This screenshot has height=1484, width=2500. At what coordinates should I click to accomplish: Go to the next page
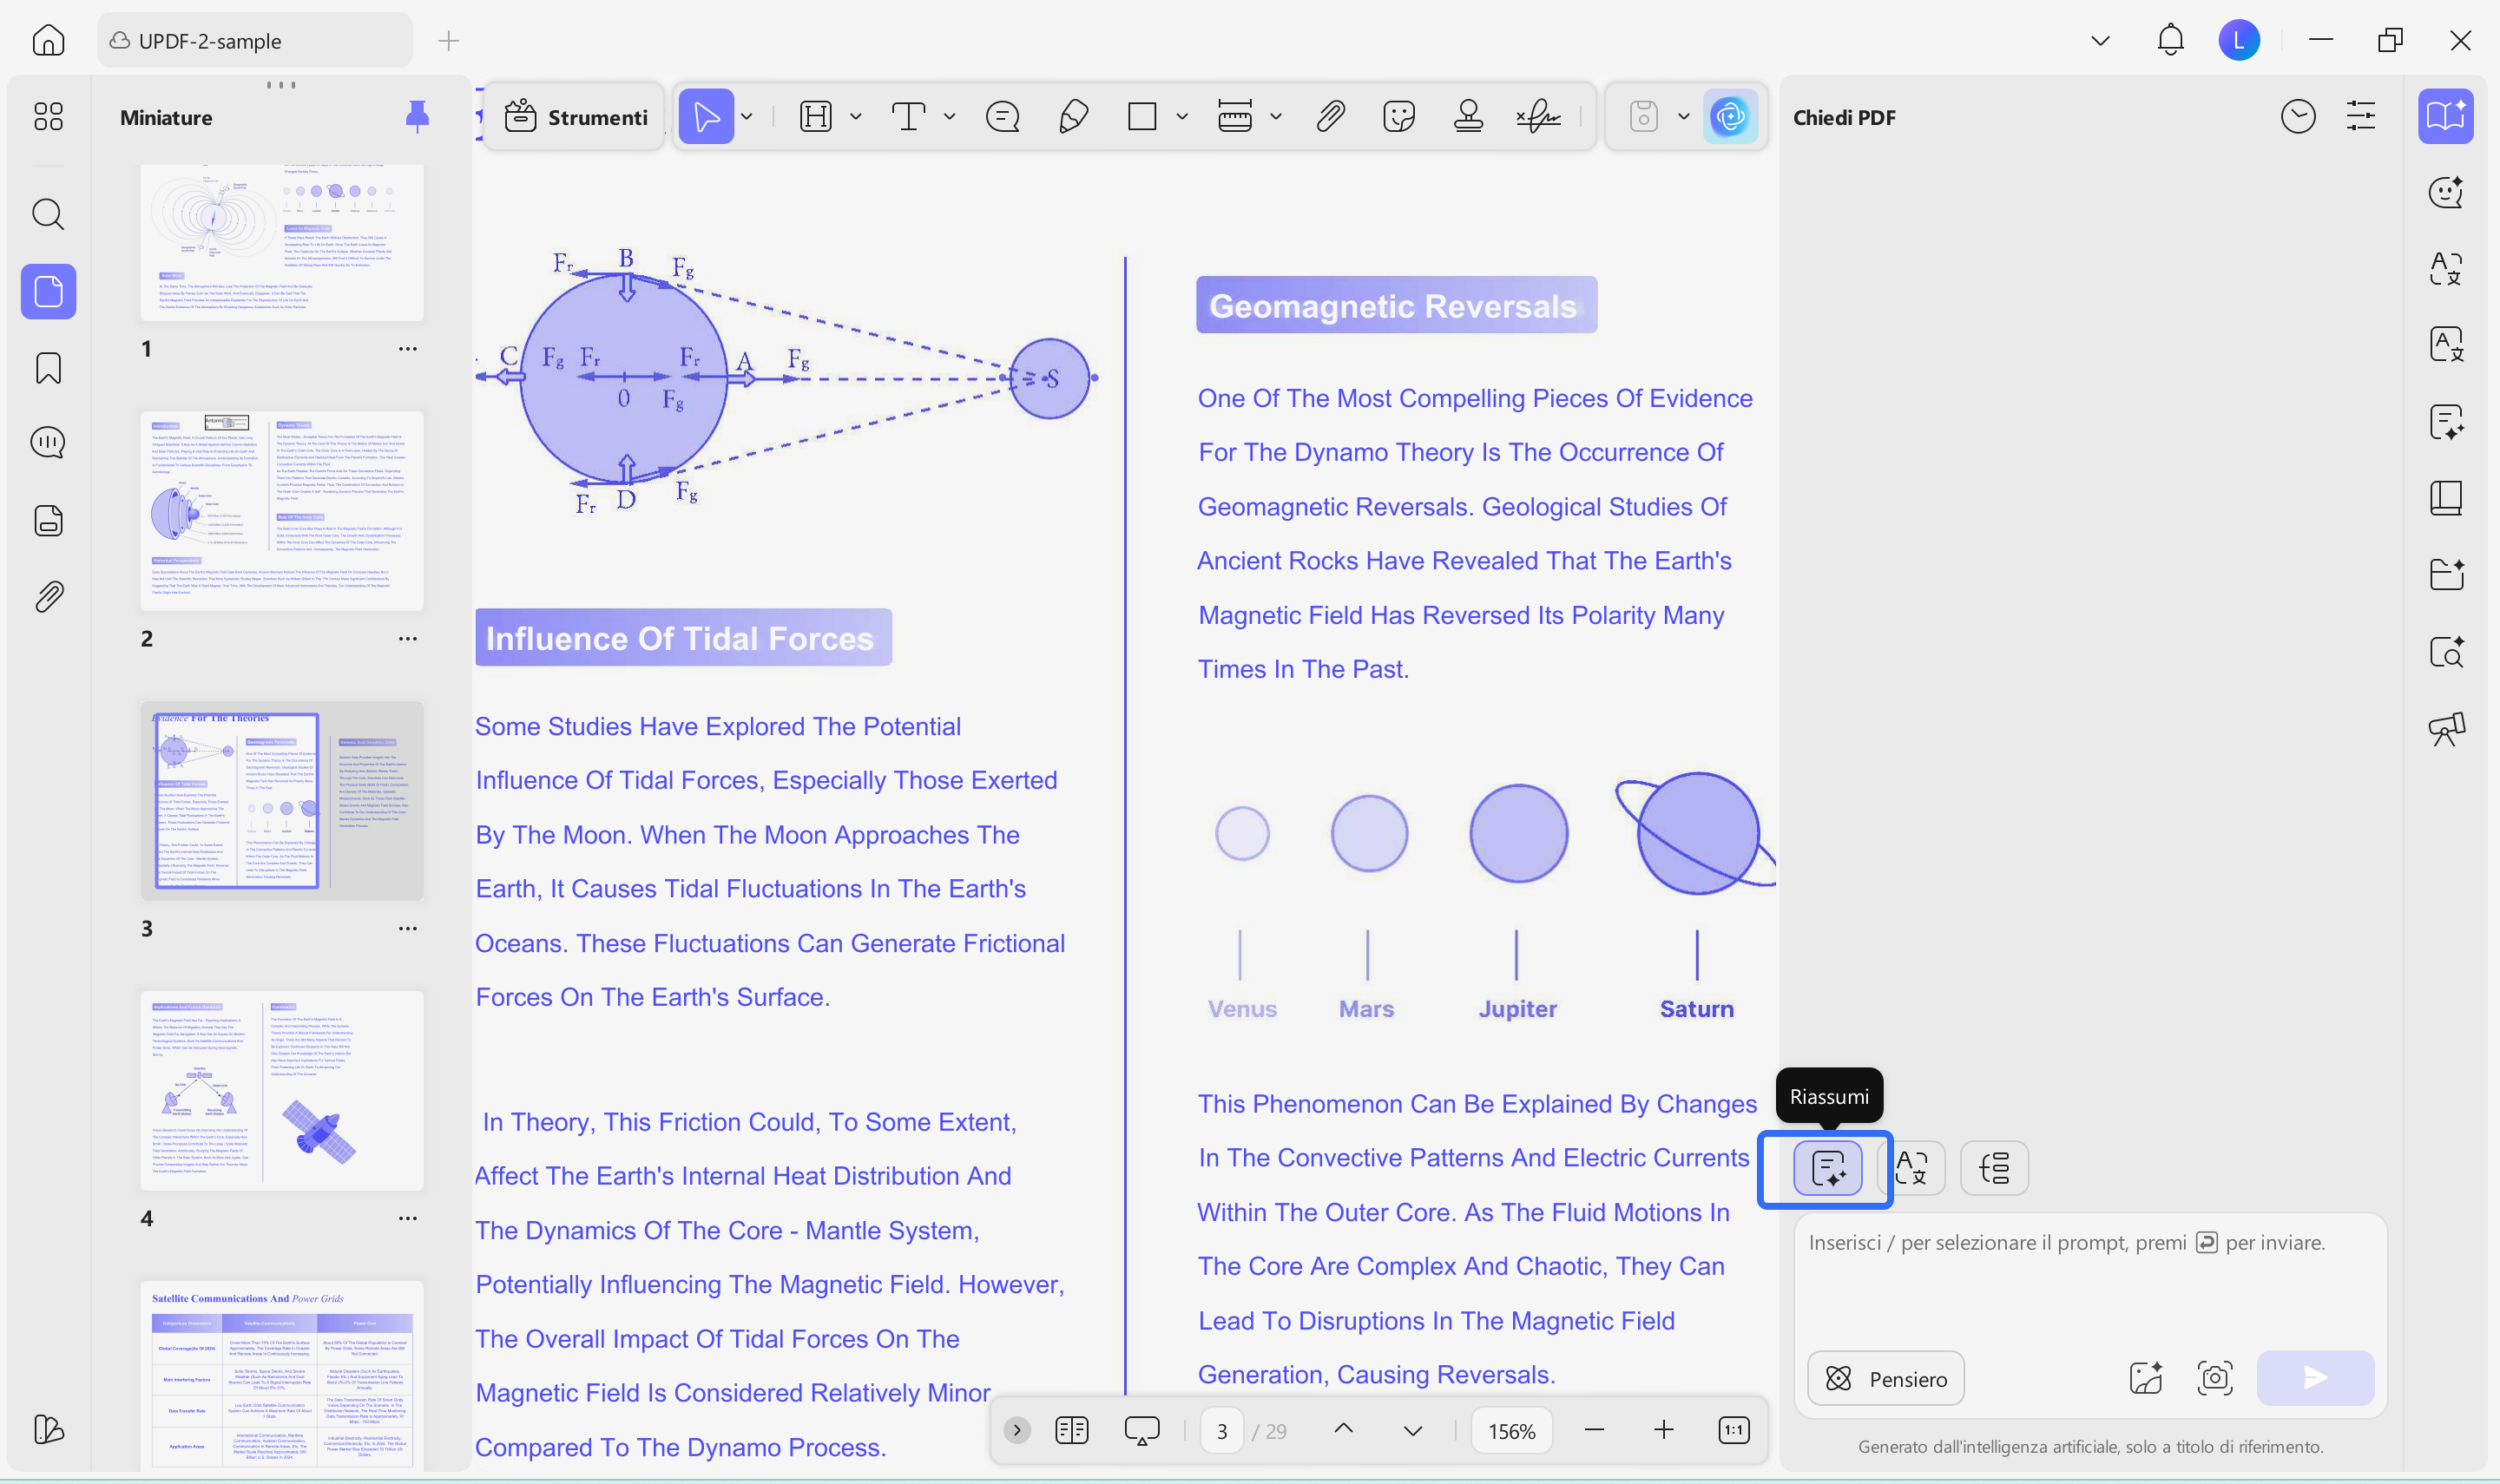1412,1430
